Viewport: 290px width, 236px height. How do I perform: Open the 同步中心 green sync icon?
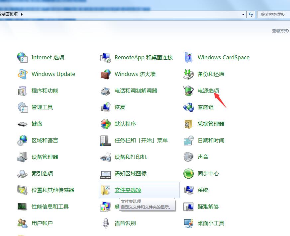tap(189, 173)
